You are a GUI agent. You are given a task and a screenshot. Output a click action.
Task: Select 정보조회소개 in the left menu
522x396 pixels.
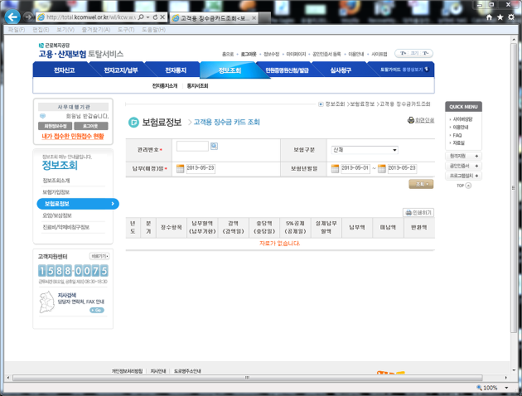point(56,181)
